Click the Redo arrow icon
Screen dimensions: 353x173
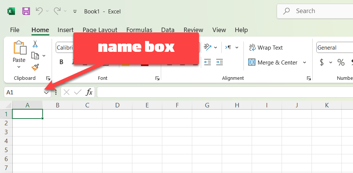[x=57, y=11]
